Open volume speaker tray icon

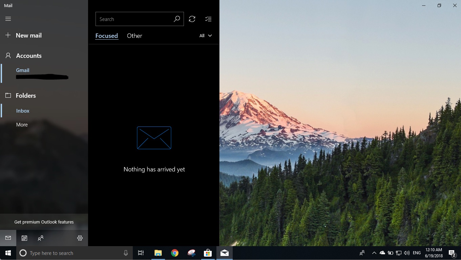pos(407,253)
